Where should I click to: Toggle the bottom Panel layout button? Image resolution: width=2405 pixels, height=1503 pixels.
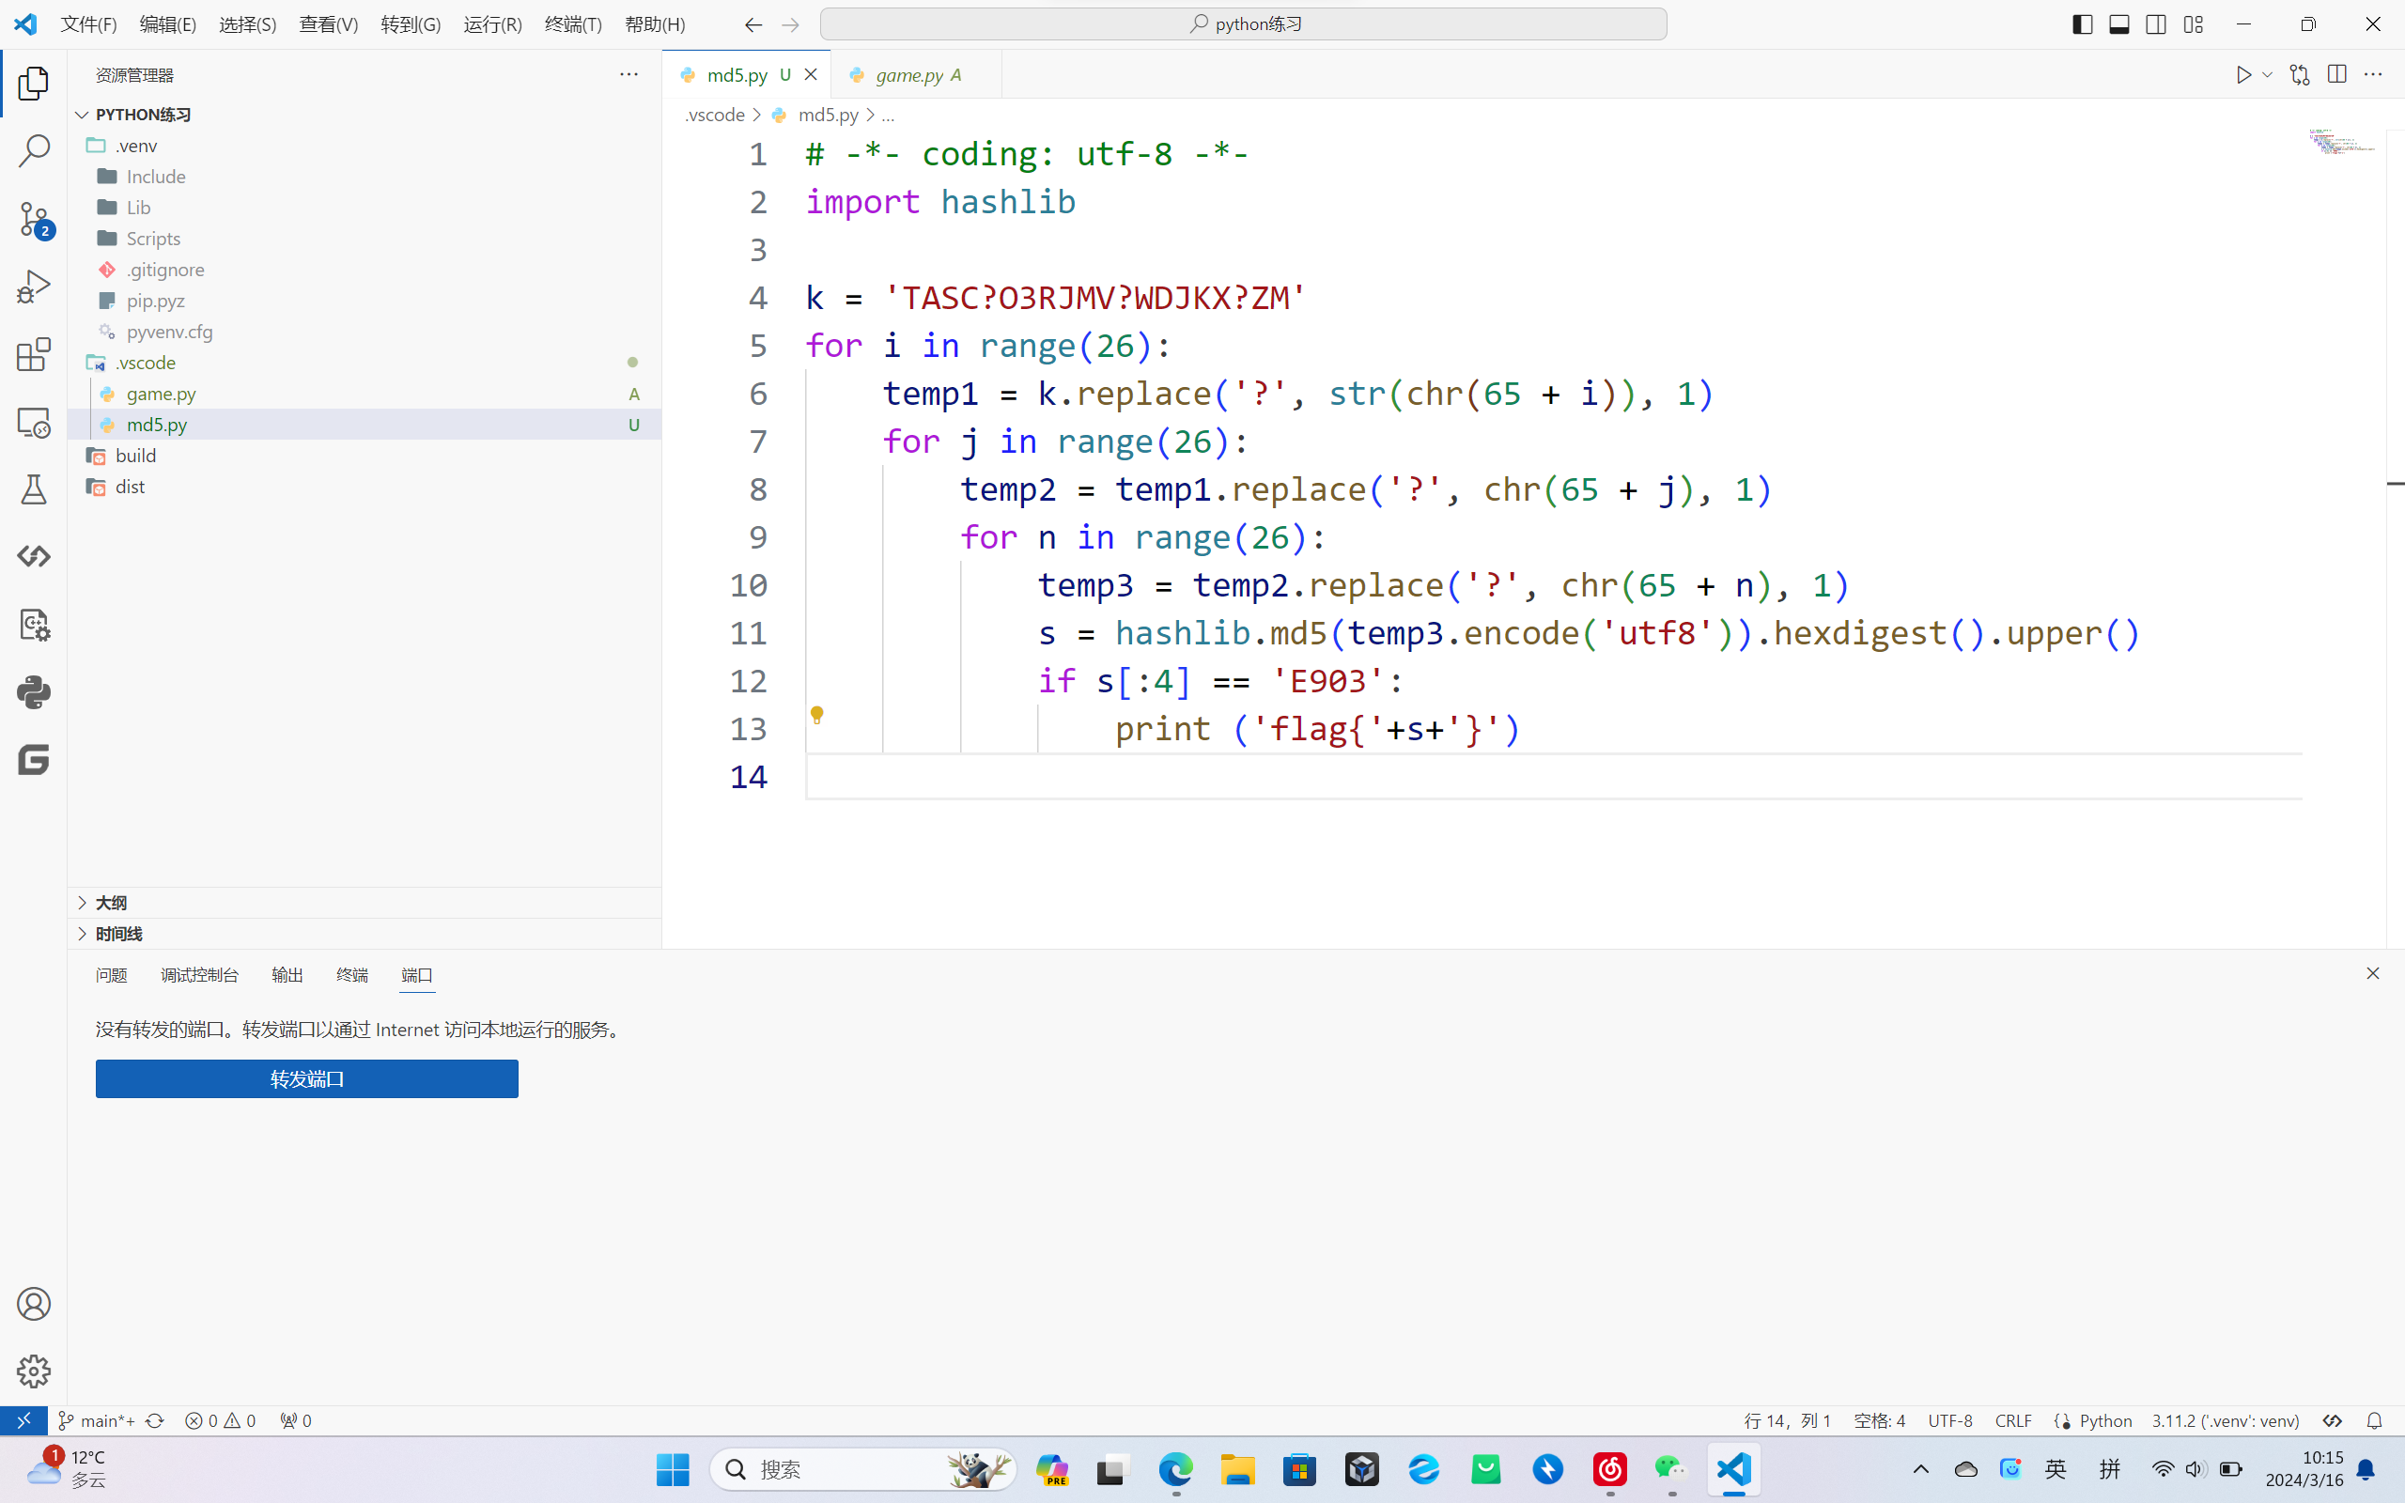pyautogui.click(x=2118, y=23)
